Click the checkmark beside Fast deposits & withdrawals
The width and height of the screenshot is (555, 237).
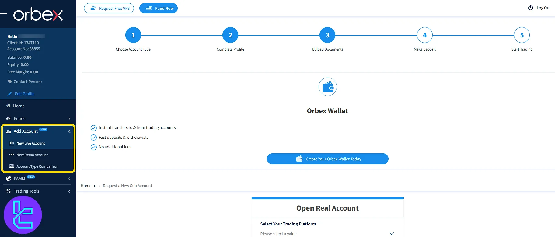(x=94, y=138)
